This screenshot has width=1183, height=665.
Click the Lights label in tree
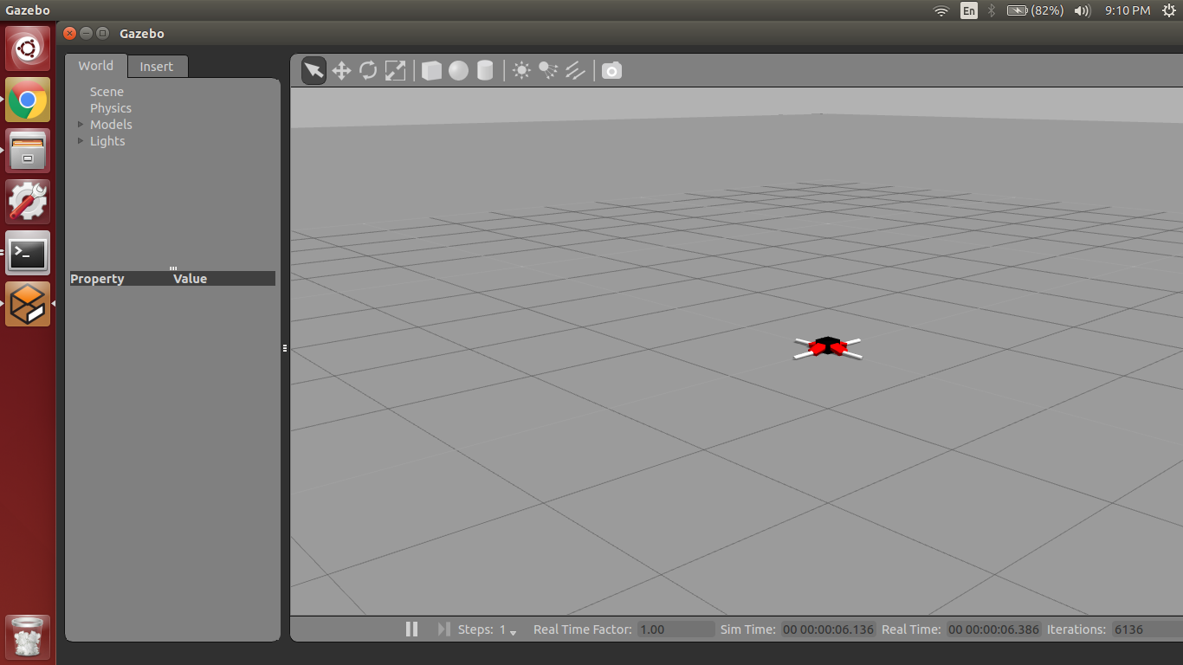click(x=107, y=141)
